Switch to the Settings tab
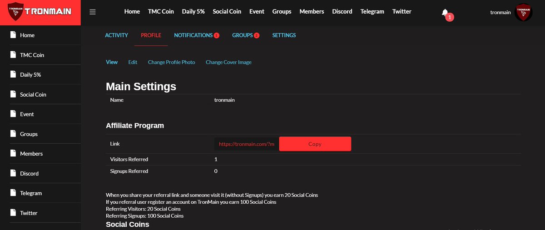The height and width of the screenshot is (230, 545). point(284,35)
